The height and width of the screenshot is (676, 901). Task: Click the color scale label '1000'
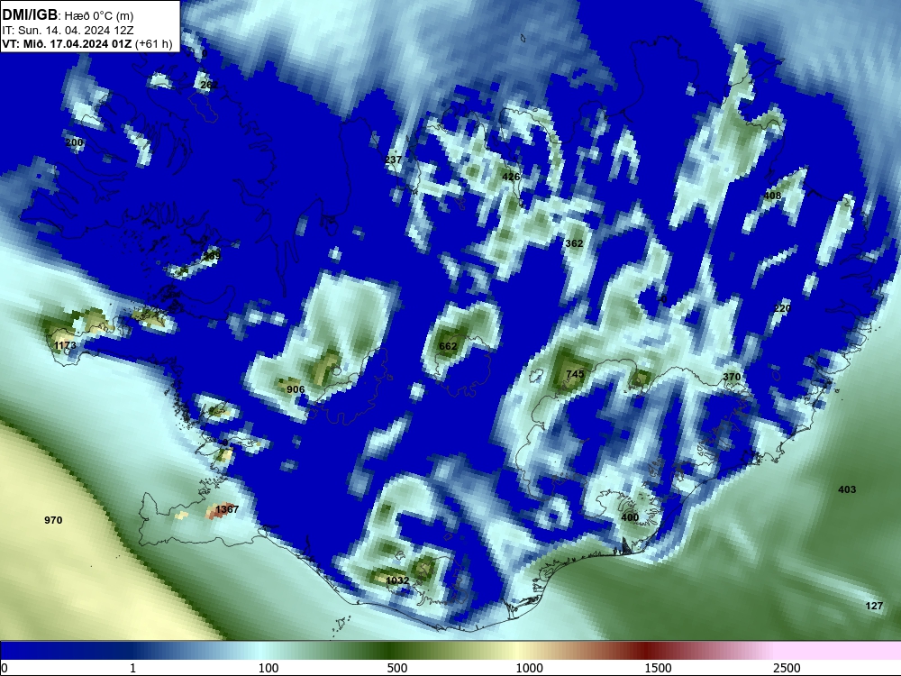click(x=529, y=668)
